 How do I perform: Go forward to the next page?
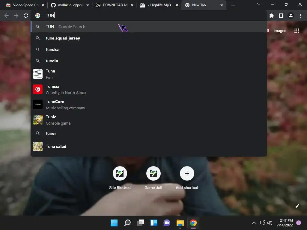16,16
